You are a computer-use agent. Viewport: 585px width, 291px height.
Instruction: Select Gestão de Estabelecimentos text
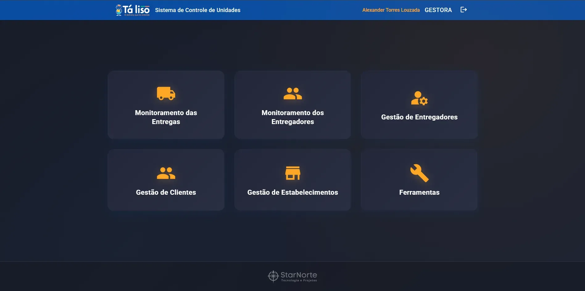coord(292,193)
